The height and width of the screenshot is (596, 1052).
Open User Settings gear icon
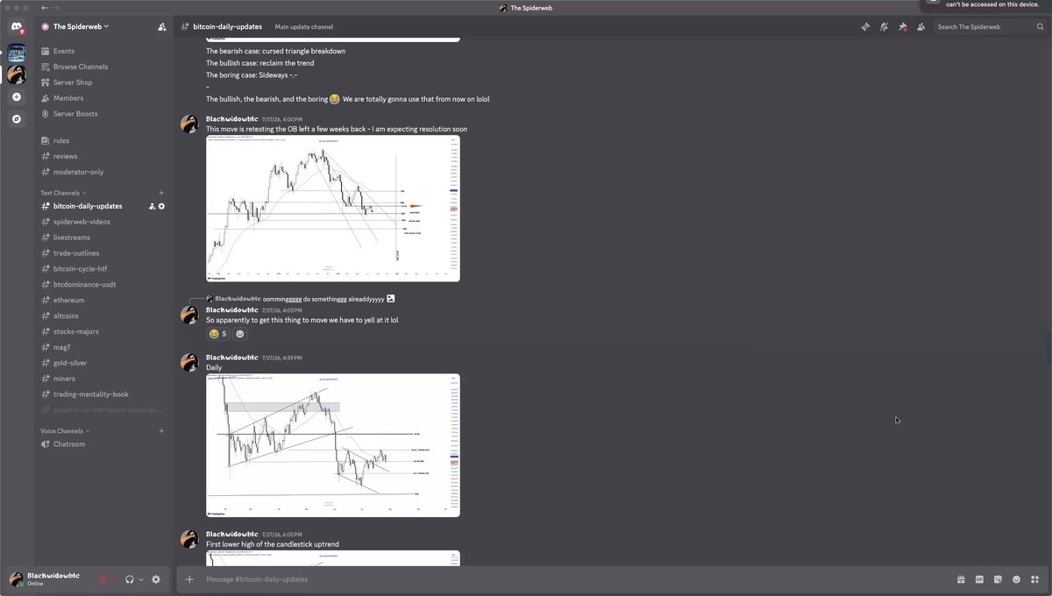[156, 579]
